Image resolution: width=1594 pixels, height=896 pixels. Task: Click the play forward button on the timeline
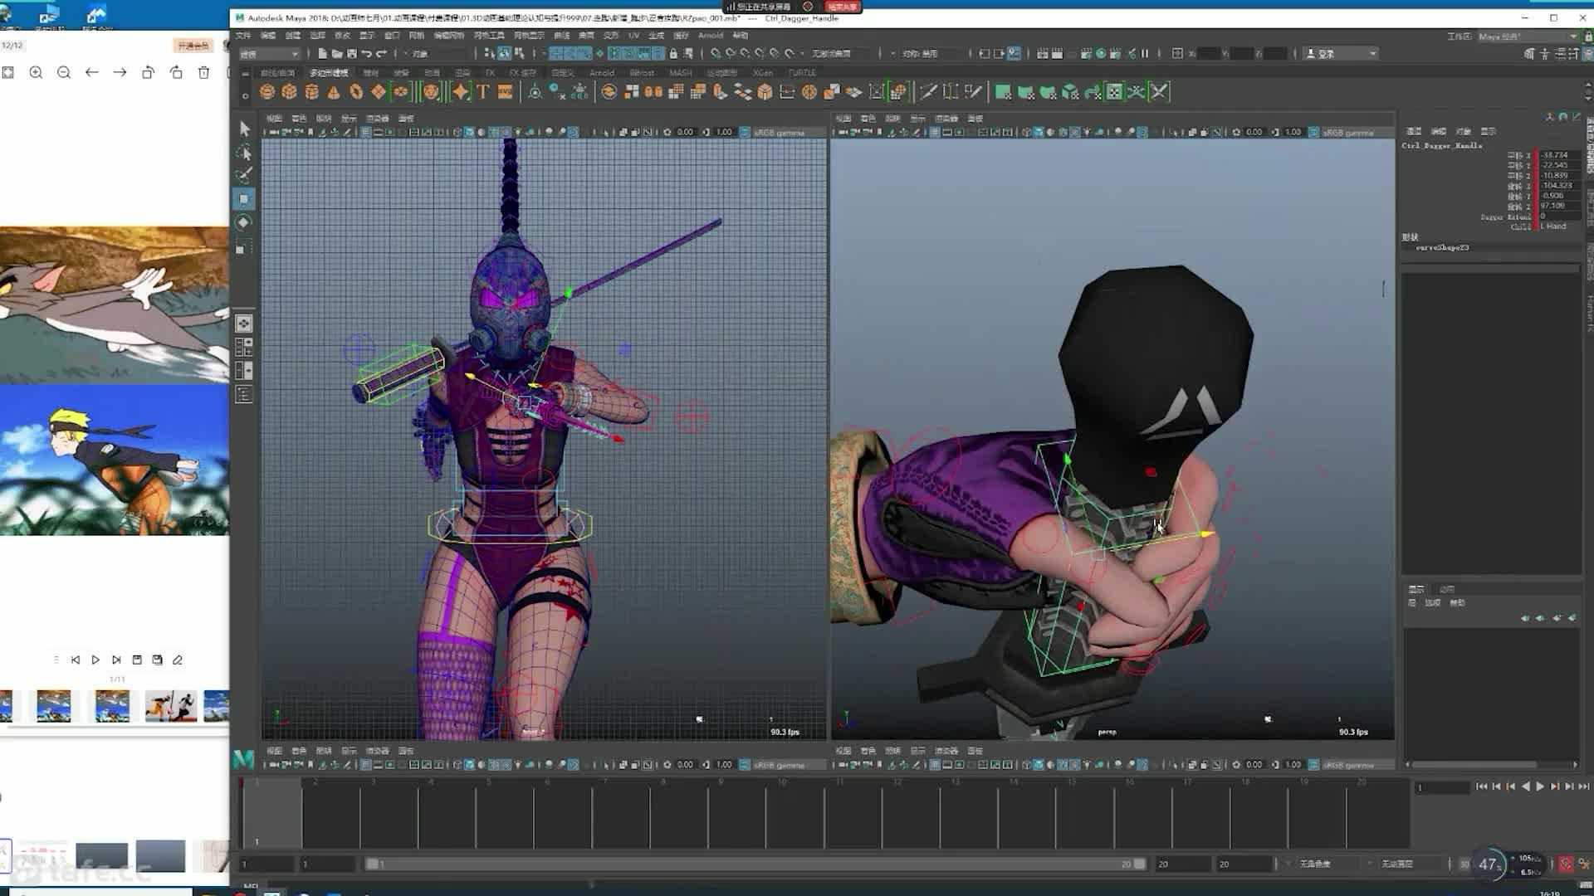(1540, 786)
